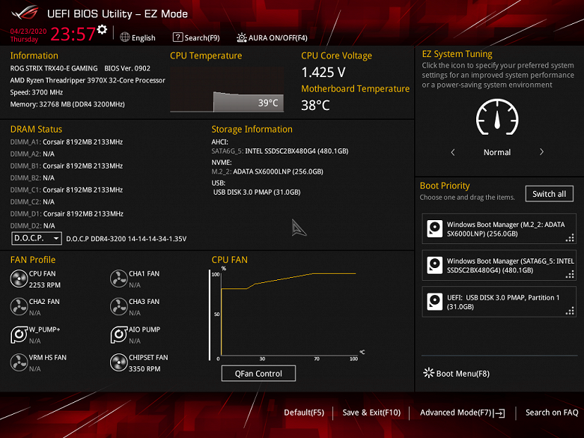Click the Switch all button
This screenshot has height=438, width=584.
tap(549, 194)
